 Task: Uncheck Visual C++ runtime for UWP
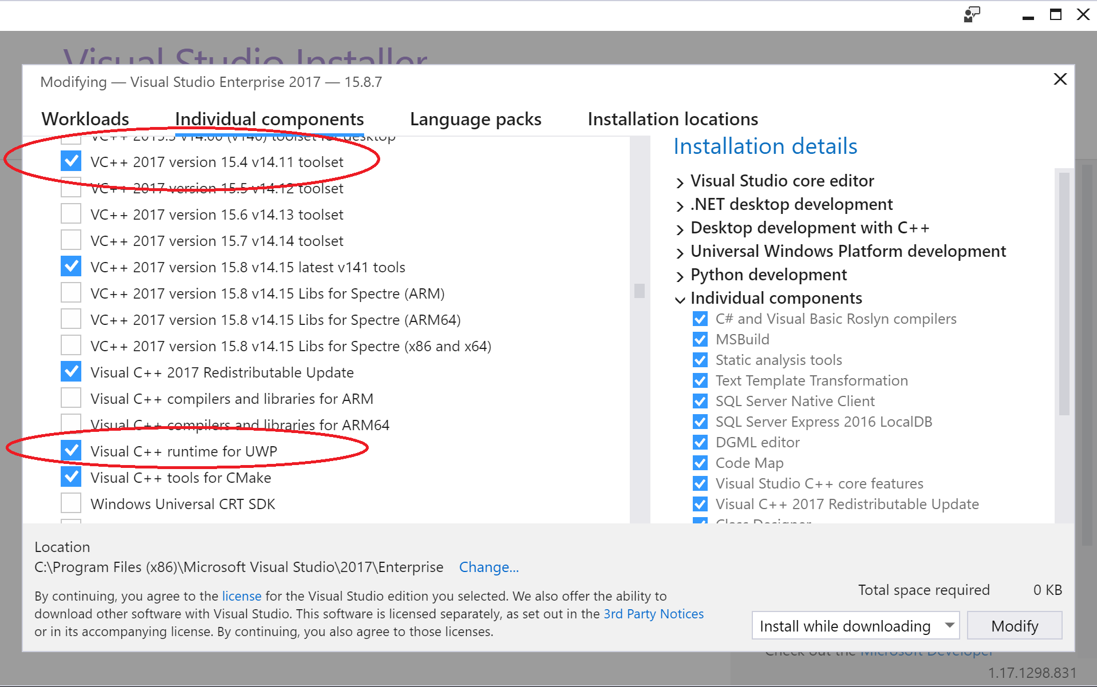71,451
